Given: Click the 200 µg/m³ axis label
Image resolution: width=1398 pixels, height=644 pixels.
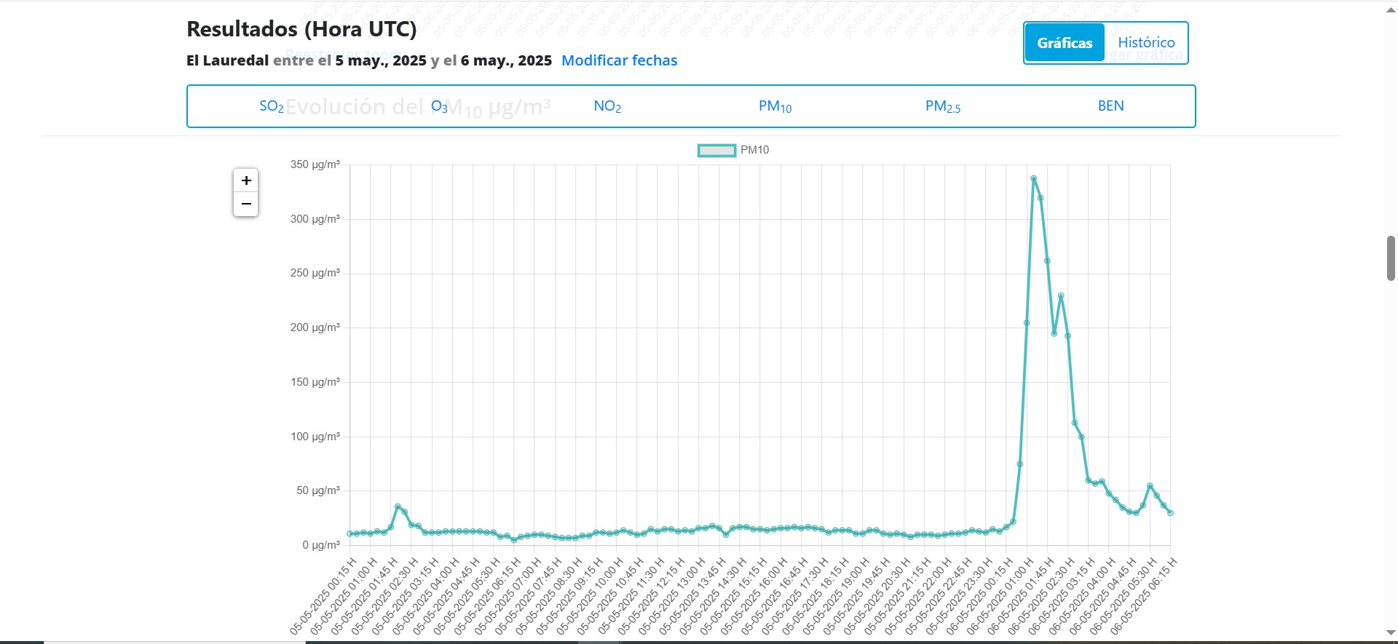Looking at the screenshot, I should tap(315, 327).
